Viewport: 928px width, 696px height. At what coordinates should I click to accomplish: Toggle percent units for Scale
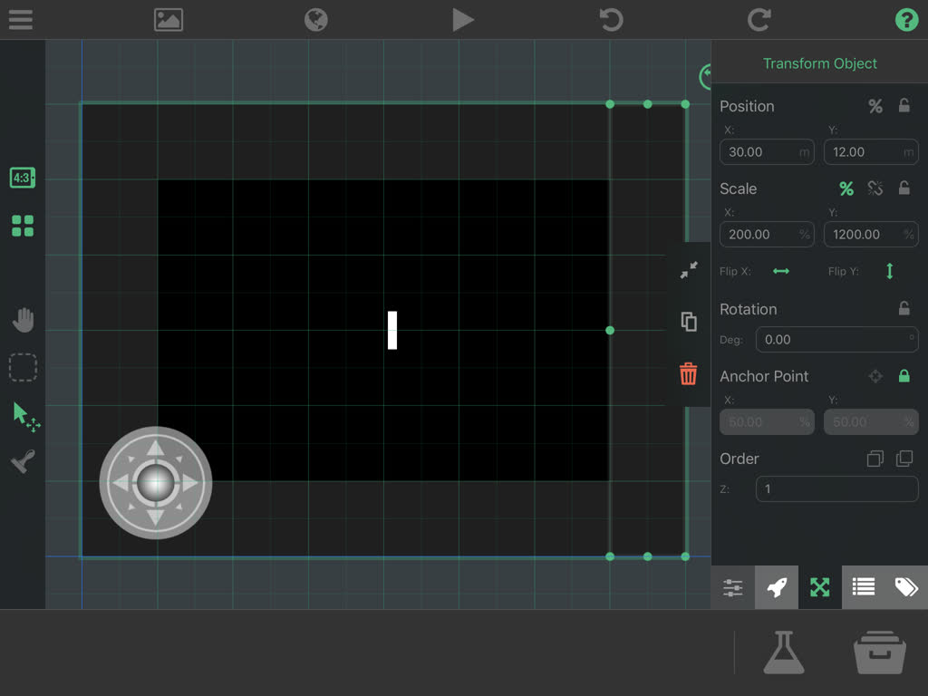[x=846, y=188]
